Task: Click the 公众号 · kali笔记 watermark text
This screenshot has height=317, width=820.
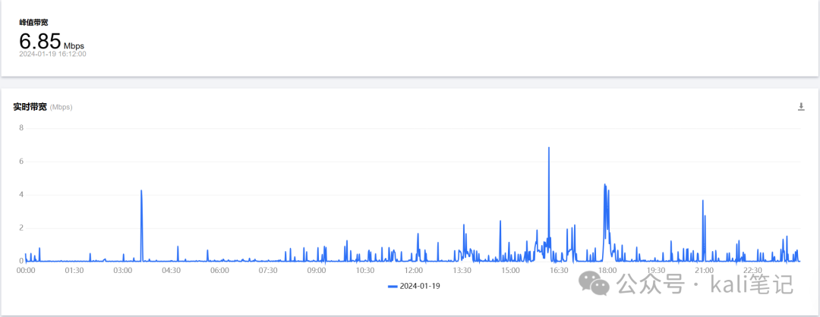Action: point(705,284)
